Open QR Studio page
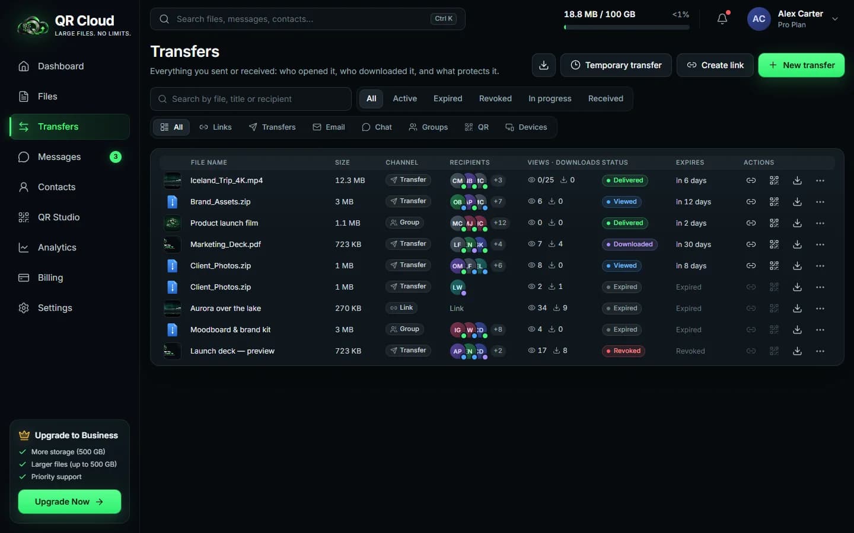This screenshot has height=533, width=854. [x=70, y=217]
